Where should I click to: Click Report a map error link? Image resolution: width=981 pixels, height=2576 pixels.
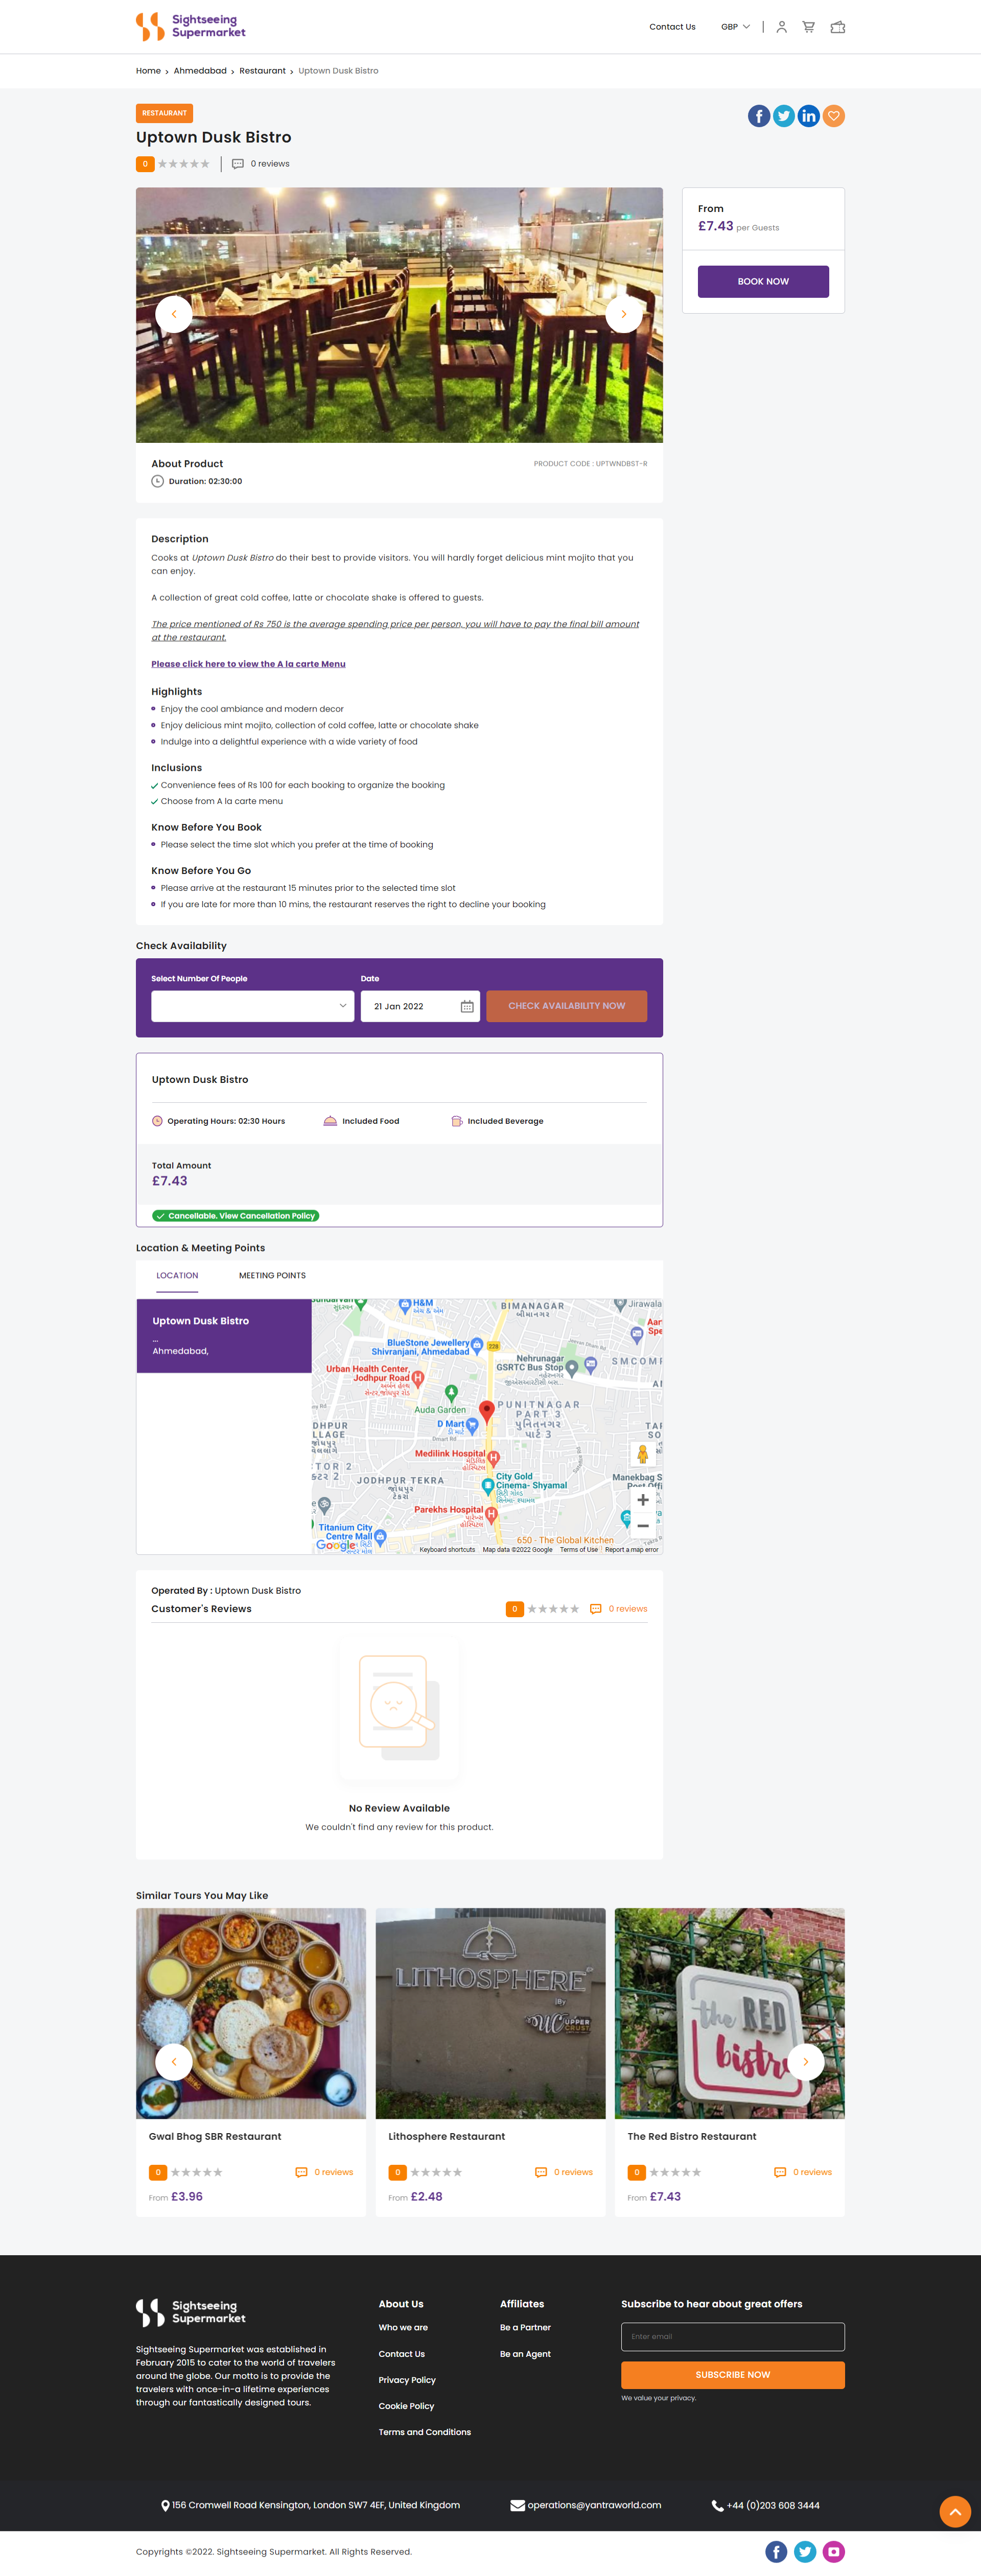point(632,1549)
